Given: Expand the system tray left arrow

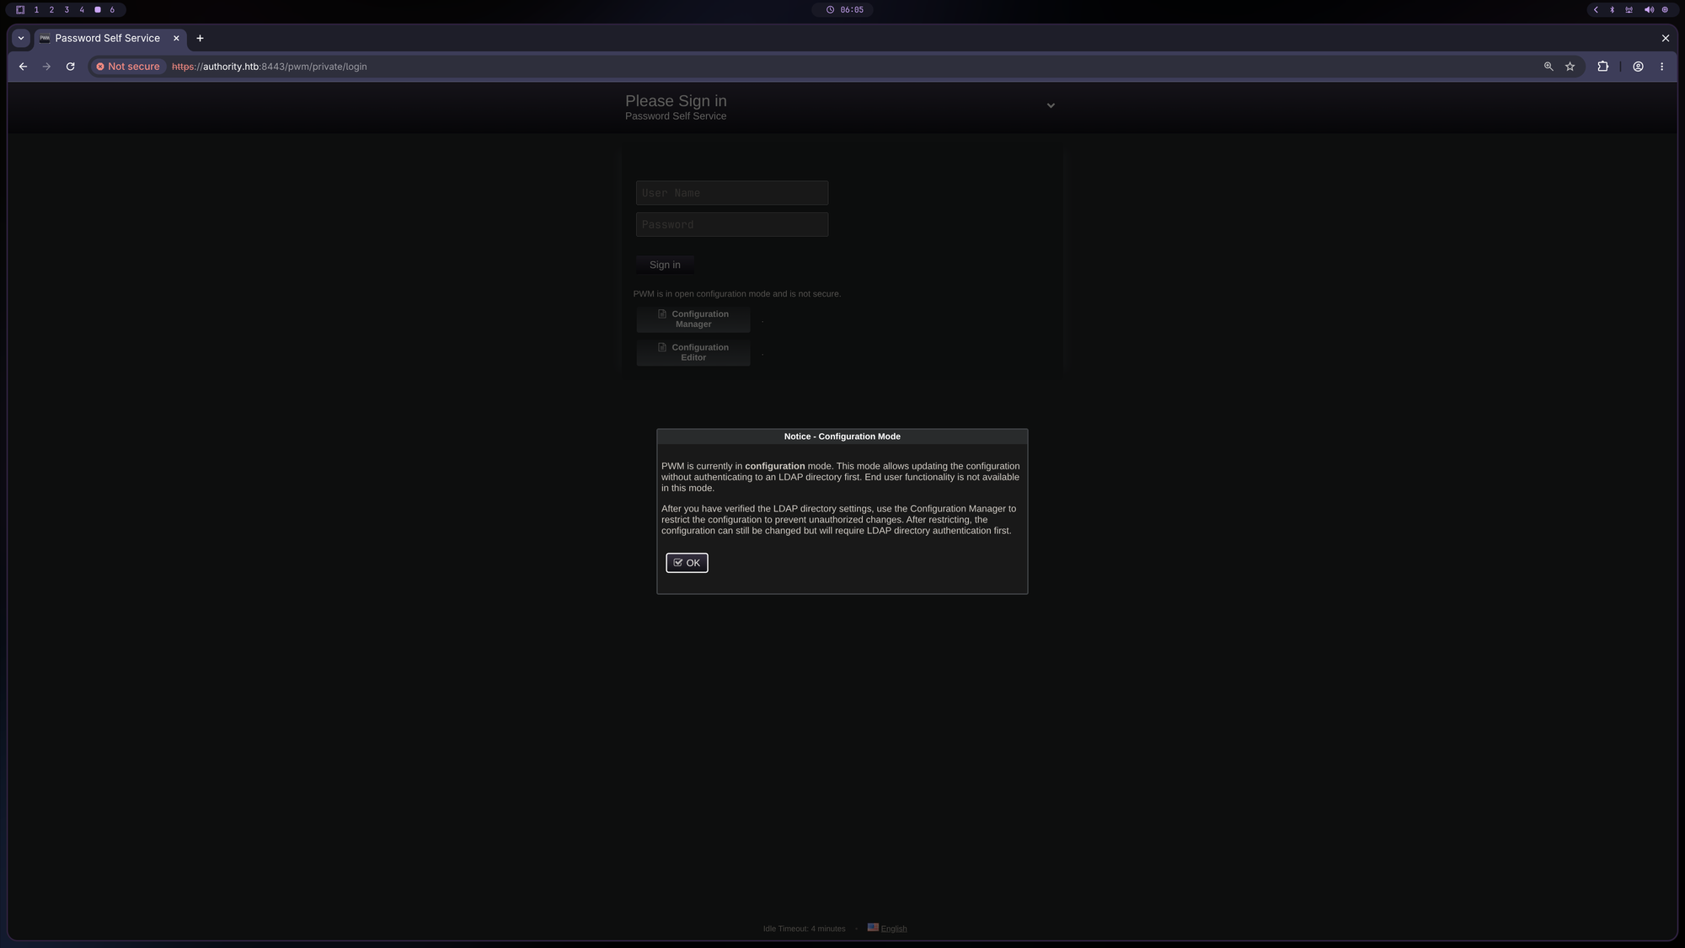Looking at the screenshot, I should click(x=1596, y=10).
